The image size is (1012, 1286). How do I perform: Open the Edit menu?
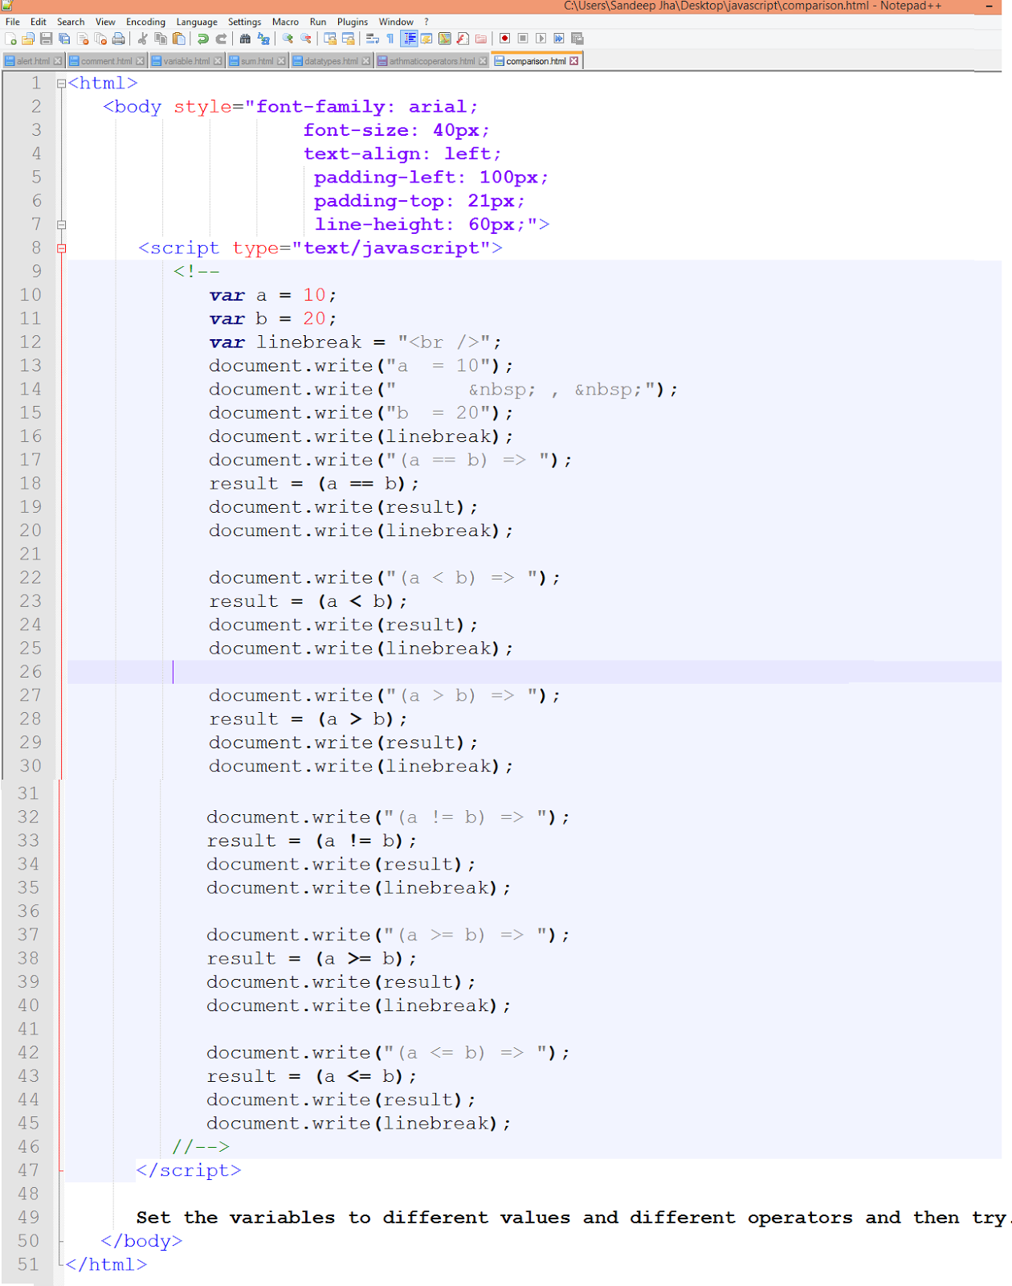click(39, 22)
